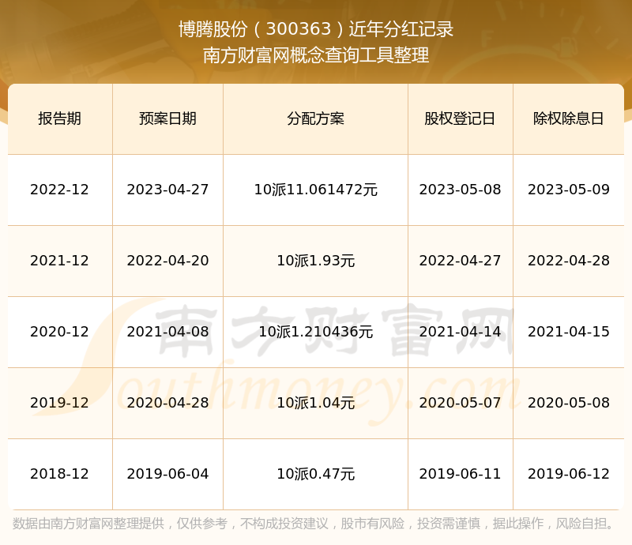Select the 2019-12 report period cell
The height and width of the screenshot is (545, 632).
(x=59, y=403)
